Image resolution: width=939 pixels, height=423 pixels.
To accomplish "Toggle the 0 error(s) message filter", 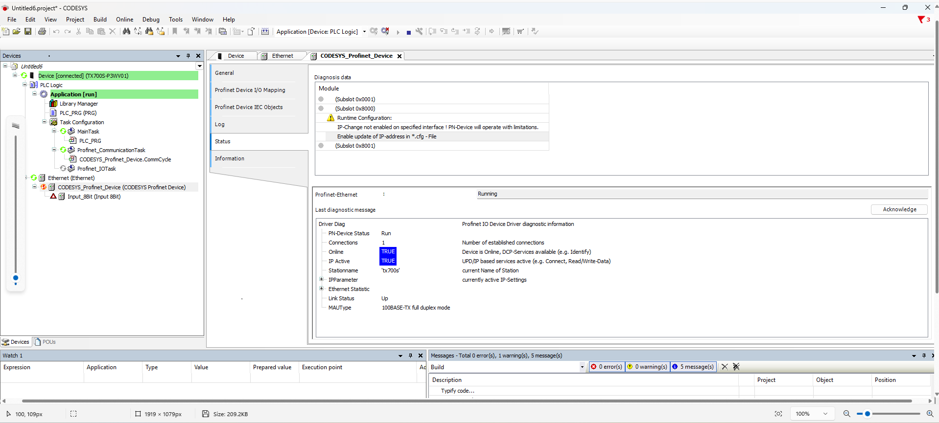I will [x=607, y=367].
